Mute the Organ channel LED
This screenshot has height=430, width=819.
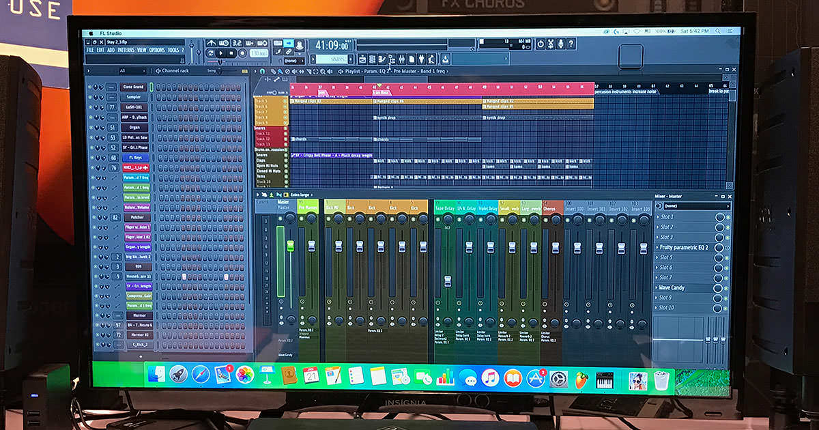[x=91, y=128]
